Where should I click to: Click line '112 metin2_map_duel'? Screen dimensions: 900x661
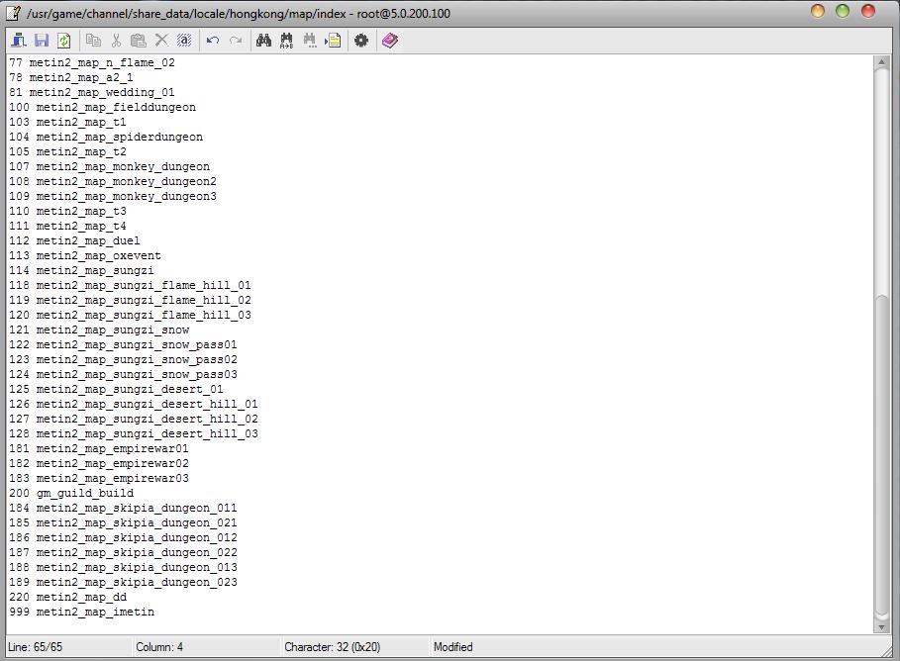pyautogui.click(x=74, y=241)
